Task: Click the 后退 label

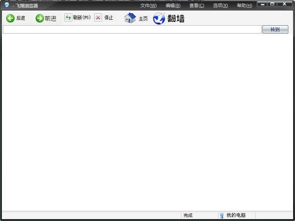Action: tap(21, 18)
